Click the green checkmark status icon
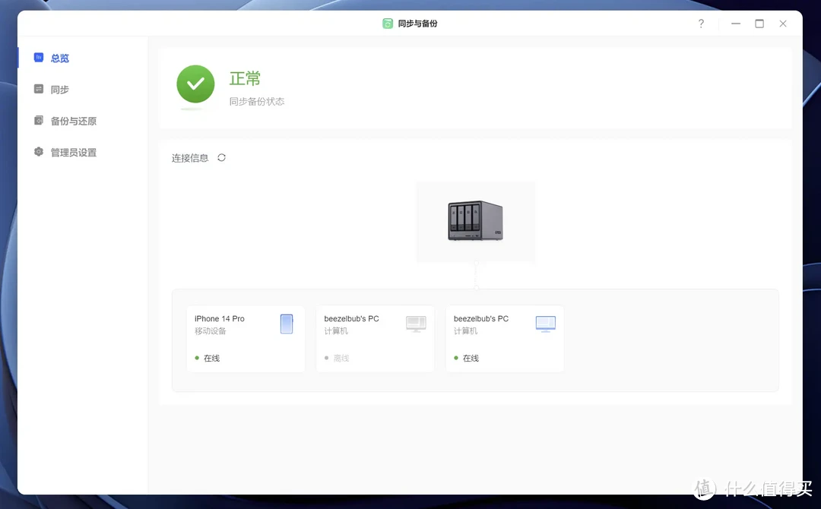Viewport: 821px width, 509px height. pos(195,86)
